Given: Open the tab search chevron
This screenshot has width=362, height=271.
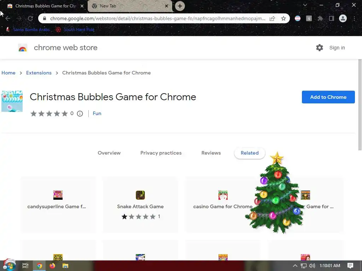Looking at the screenshot, I should 305,5.
